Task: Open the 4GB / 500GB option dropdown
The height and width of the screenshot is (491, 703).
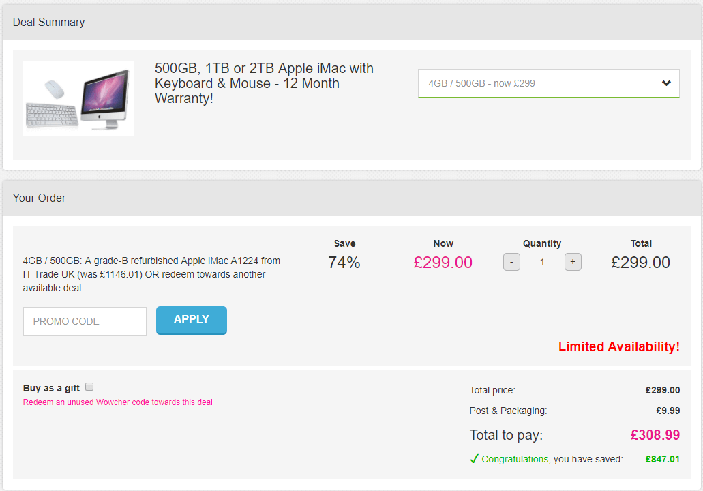Action: coord(539,83)
